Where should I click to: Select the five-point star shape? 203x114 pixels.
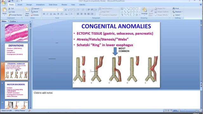137,15
